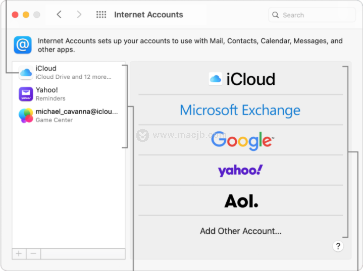Select the Yahoo! Reminders account
The image size is (363, 271).
click(x=69, y=94)
